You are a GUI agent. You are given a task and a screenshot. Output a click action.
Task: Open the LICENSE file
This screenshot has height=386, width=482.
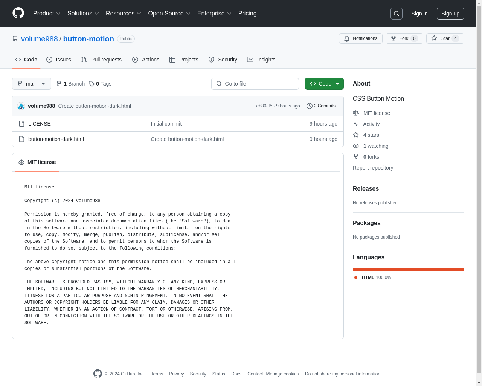tap(40, 124)
